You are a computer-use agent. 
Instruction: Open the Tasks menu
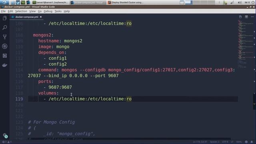[x=58, y=11]
